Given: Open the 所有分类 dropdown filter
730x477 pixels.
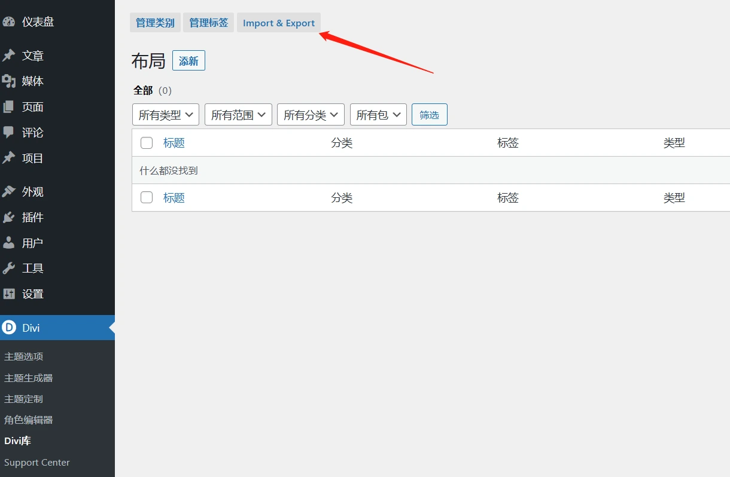Looking at the screenshot, I should [x=311, y=115].
